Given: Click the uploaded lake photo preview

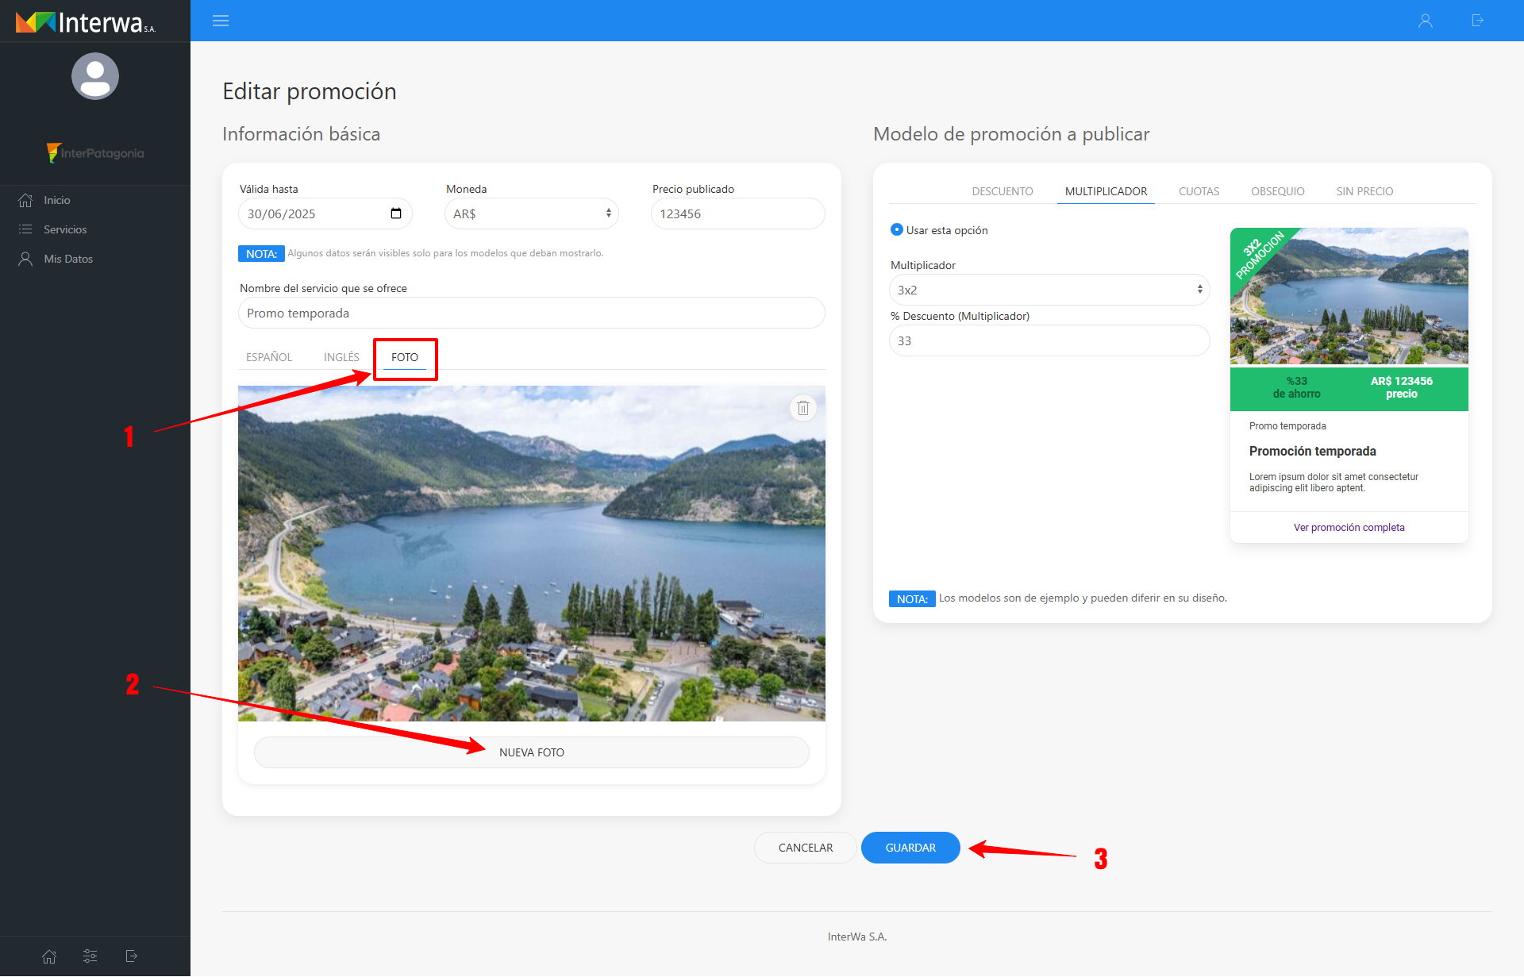Looking at the screenshot, I should 532,553.
